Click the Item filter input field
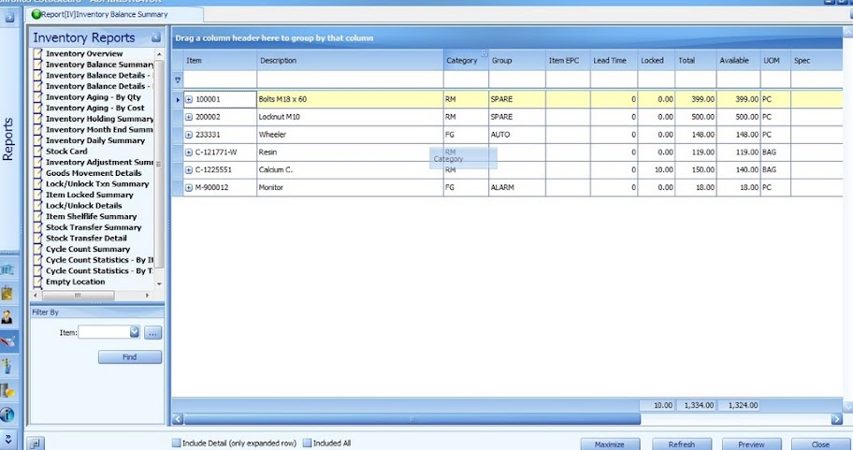 [x=105, y=332]
